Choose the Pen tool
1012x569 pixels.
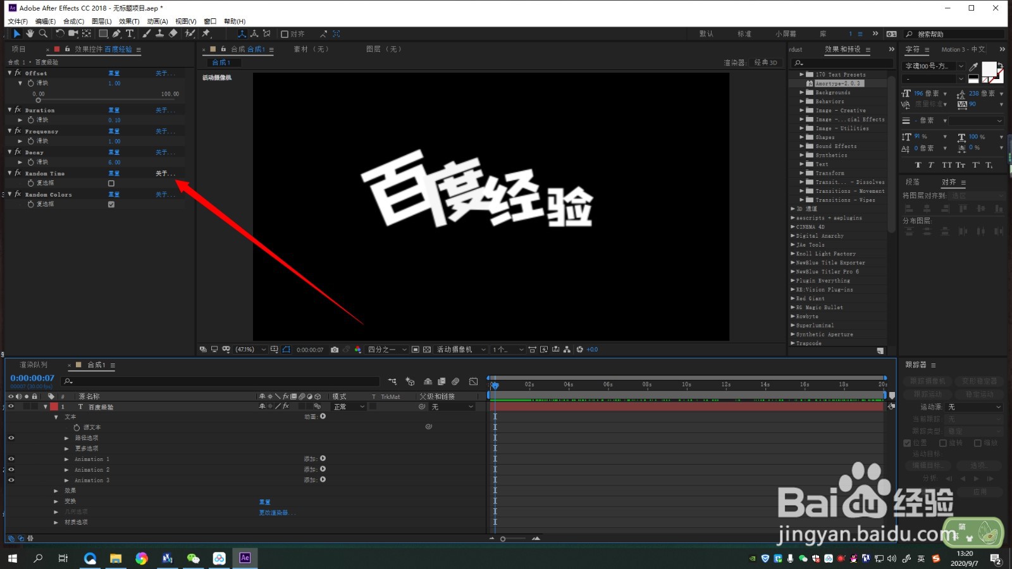pyautogui.click(x=116, y=34)
